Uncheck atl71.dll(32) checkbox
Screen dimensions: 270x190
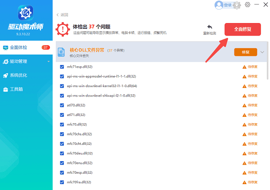click(x=62, y=115)
